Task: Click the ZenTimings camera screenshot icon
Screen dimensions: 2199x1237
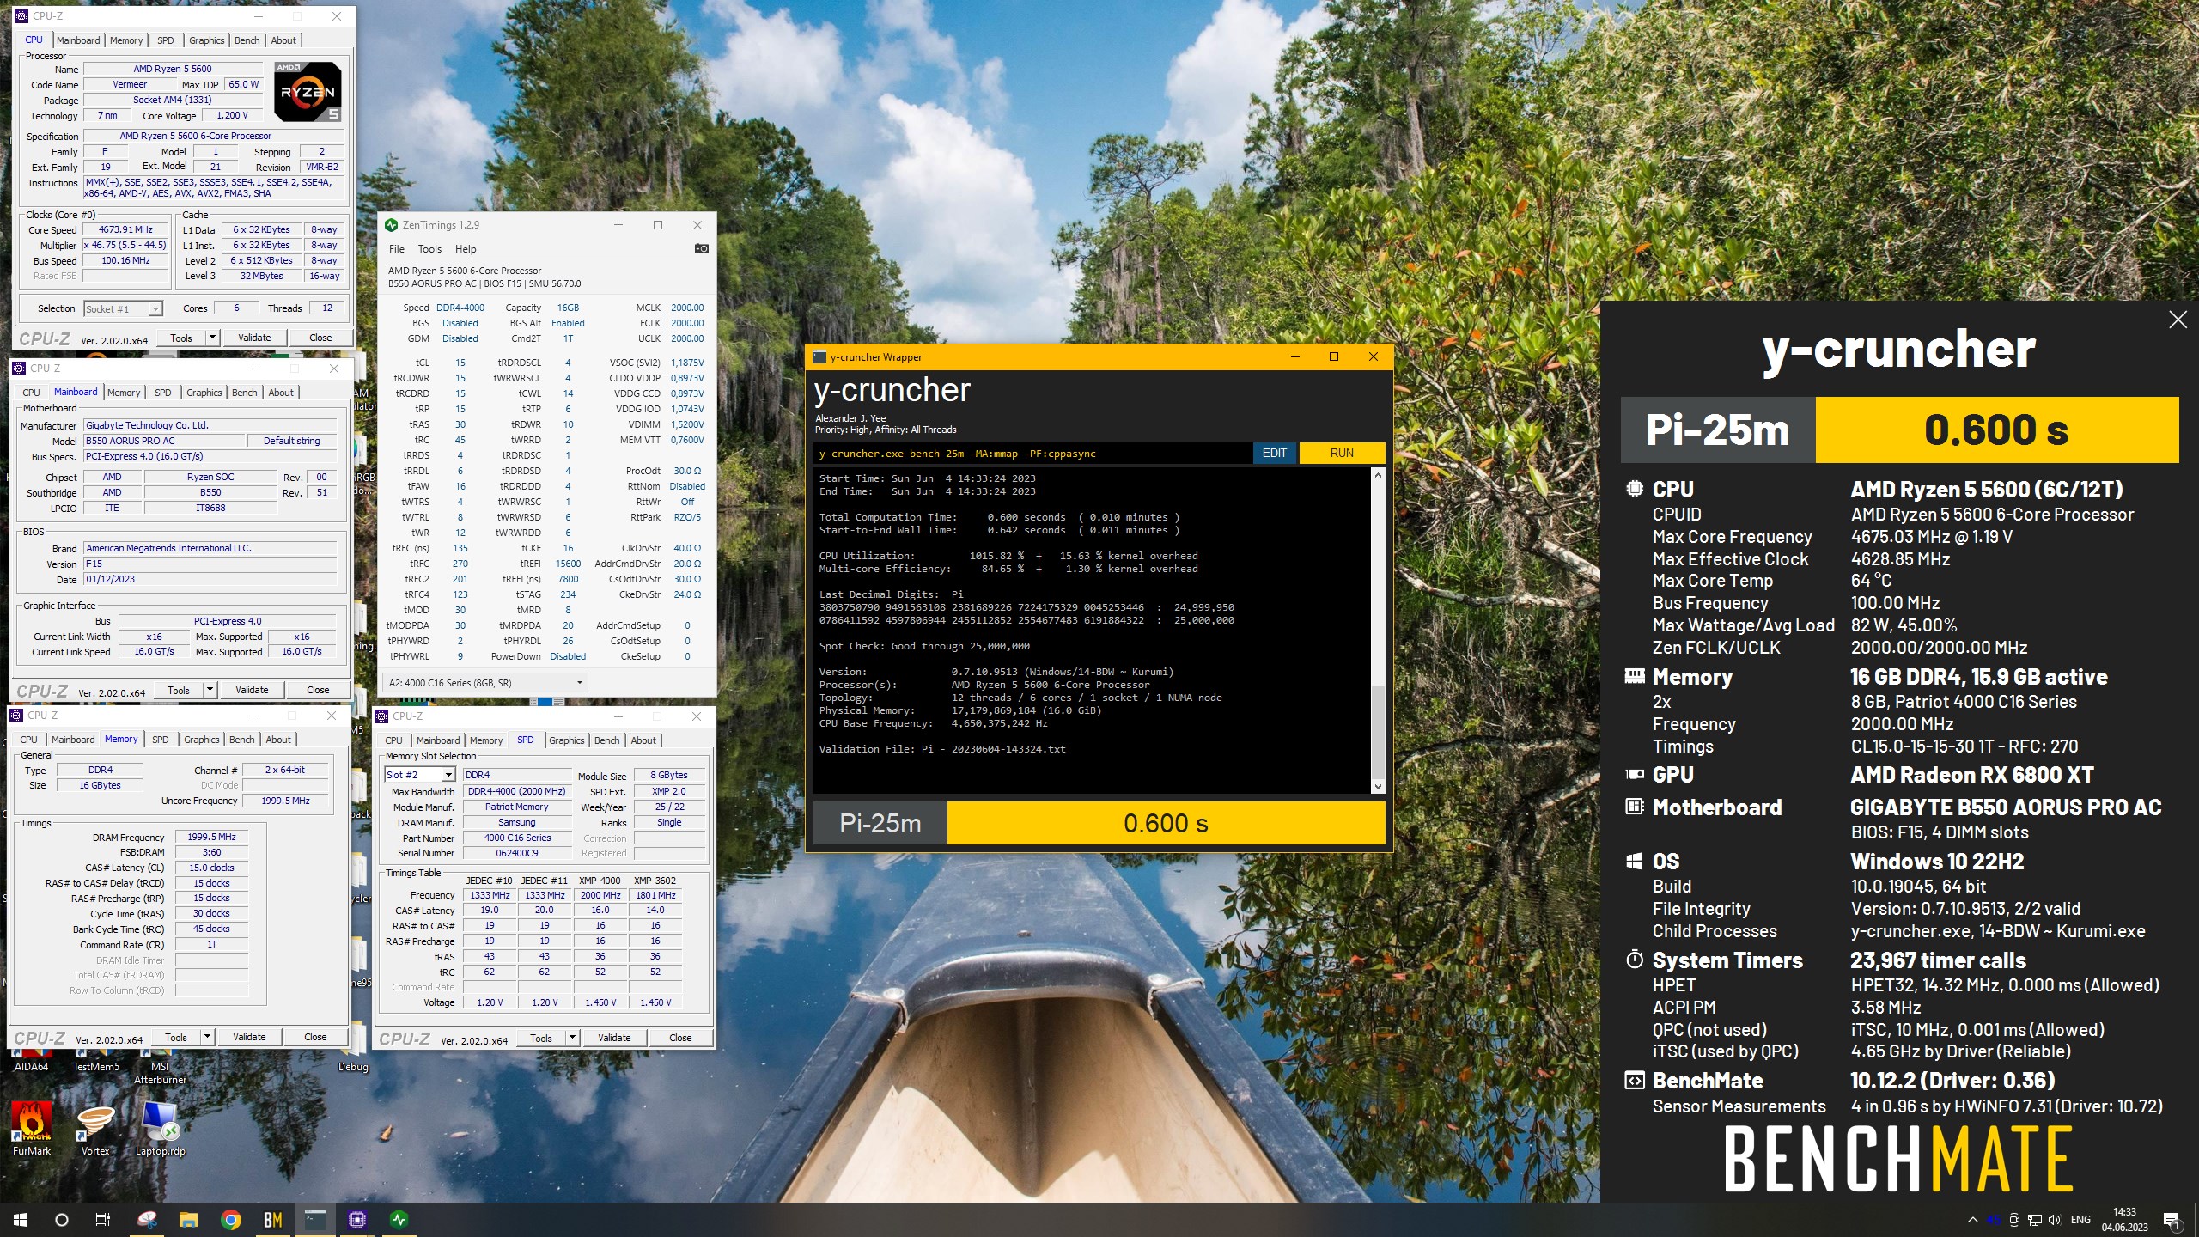Action: [702, 249]
